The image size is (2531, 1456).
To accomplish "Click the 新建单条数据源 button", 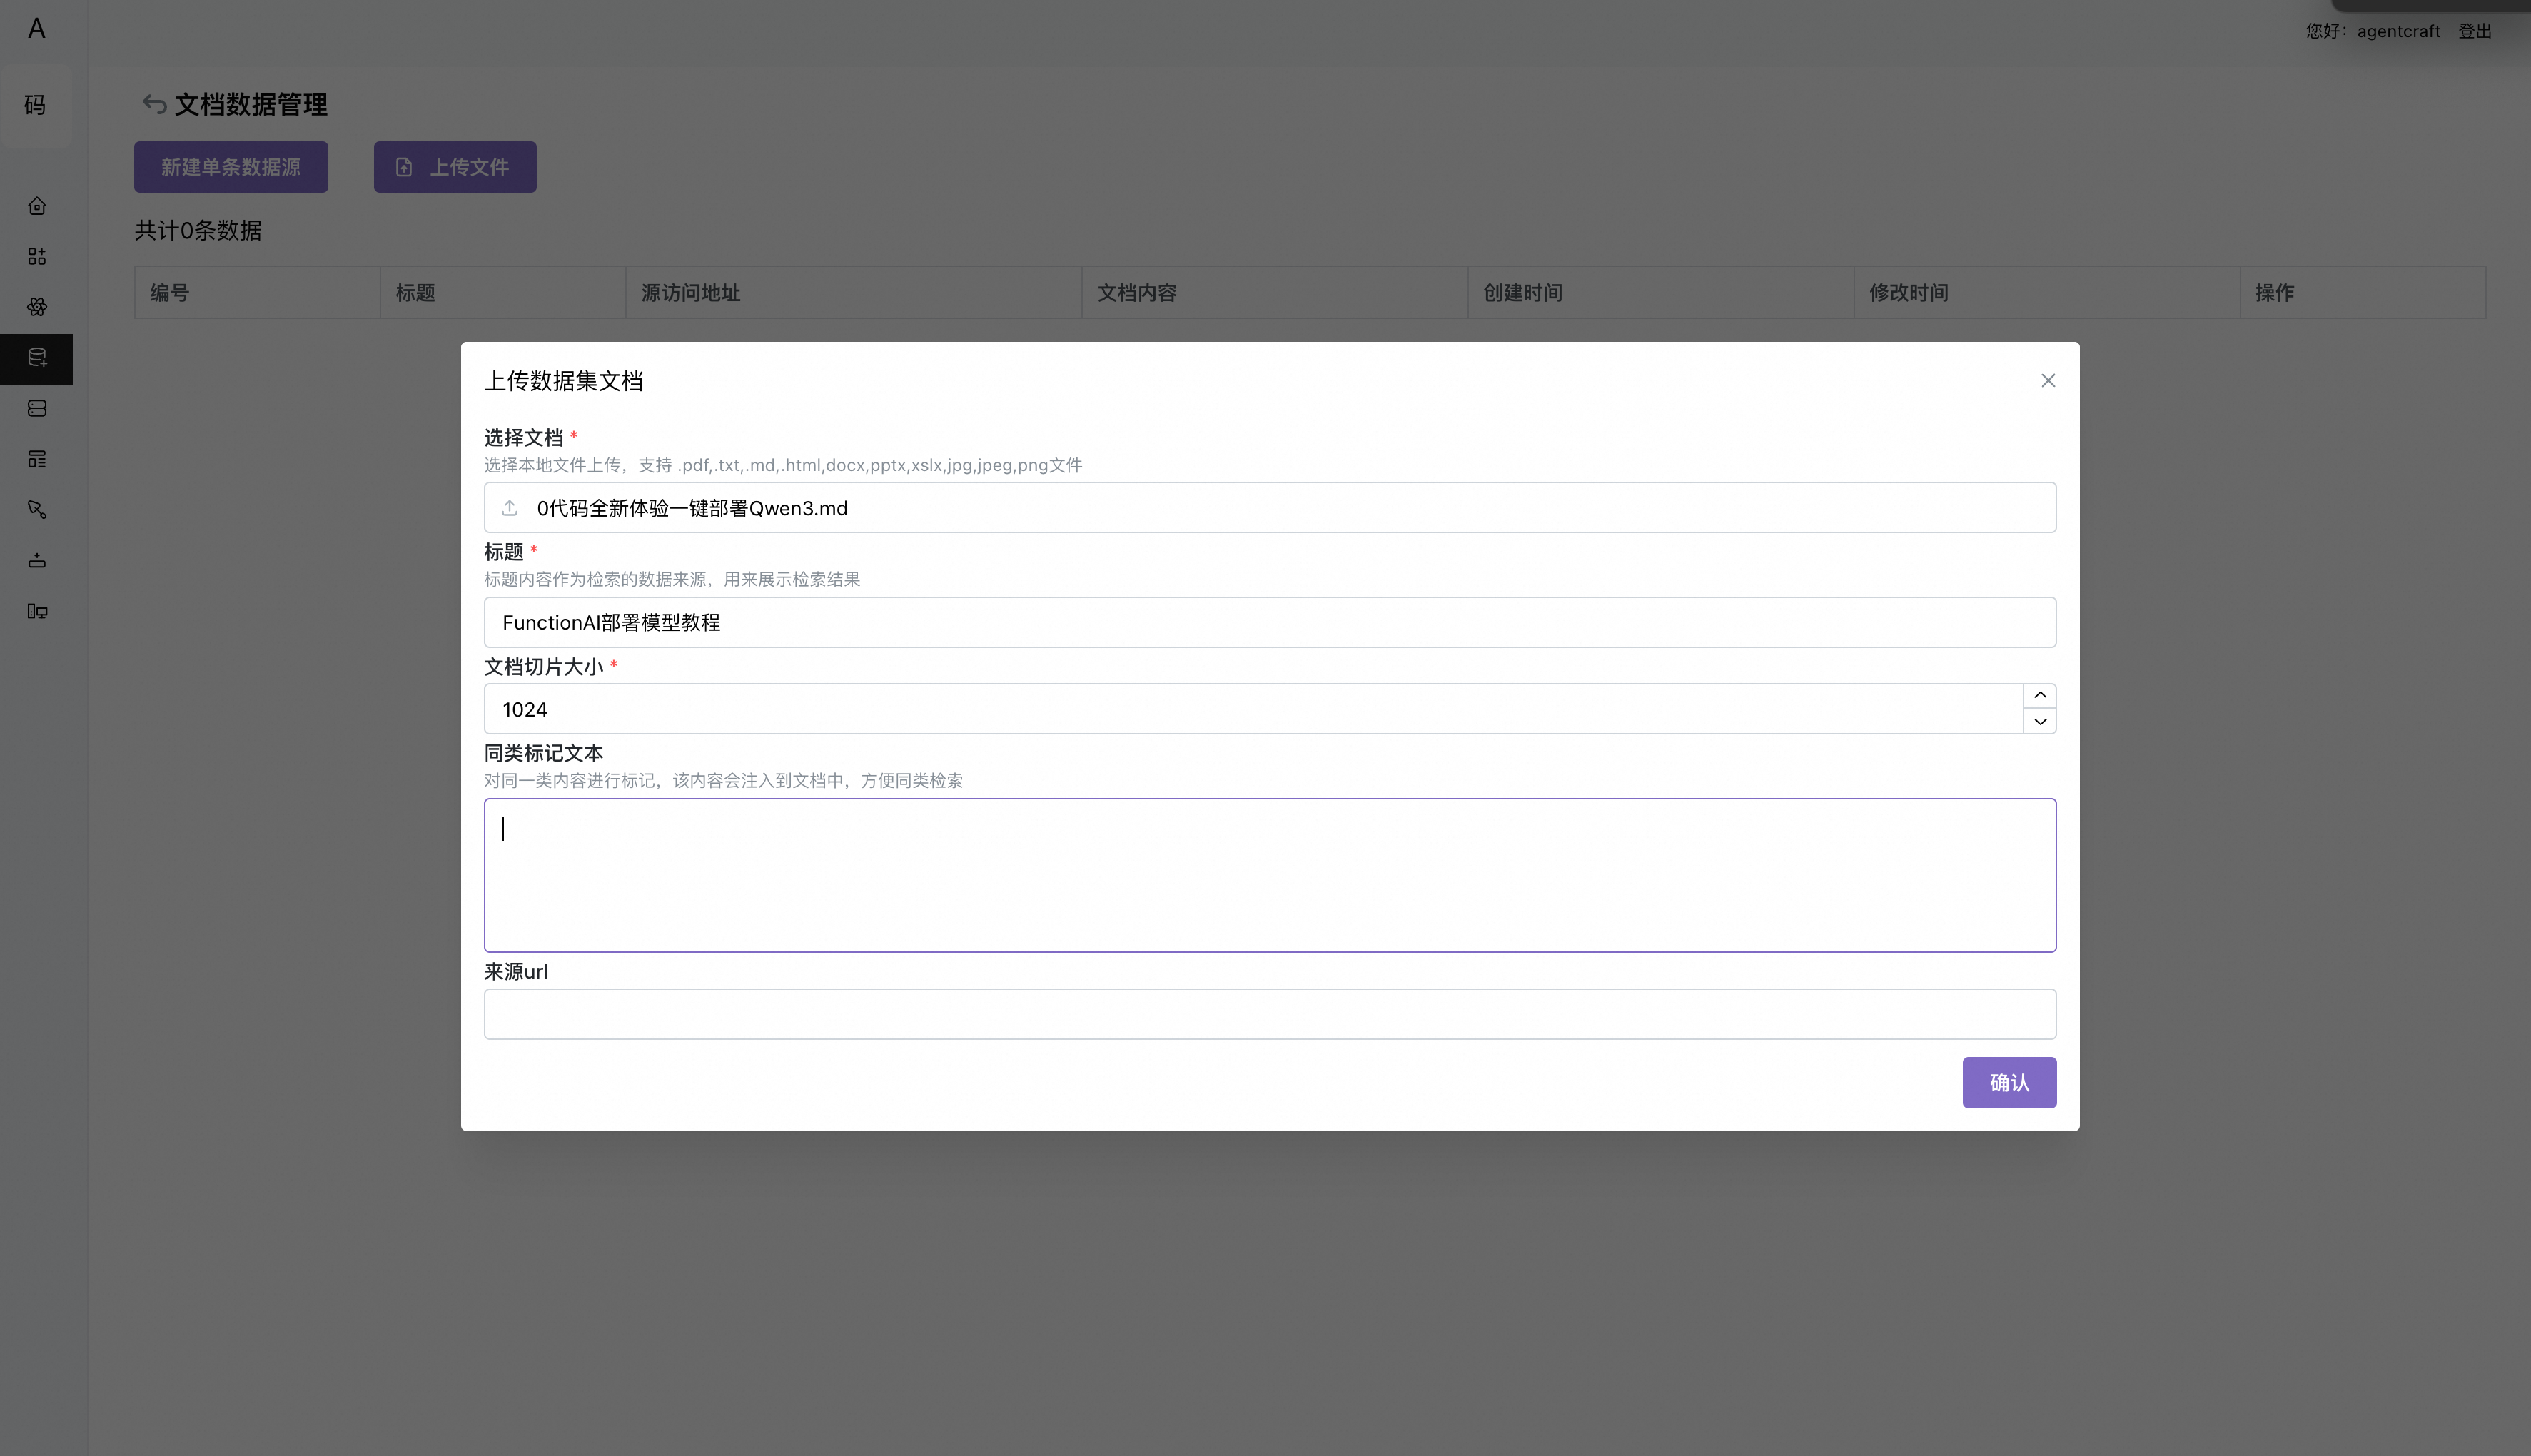I will [x=231, y=167].
